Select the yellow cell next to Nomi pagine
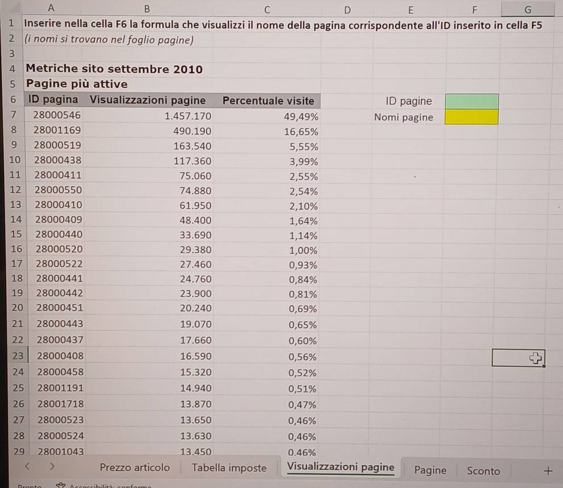 [x=472, y=117]
